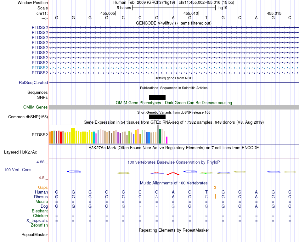The width and height of the screenshot is (299, 242).
Task: Open the GENCODE V49lift37 track title
Action: point(173,23)
